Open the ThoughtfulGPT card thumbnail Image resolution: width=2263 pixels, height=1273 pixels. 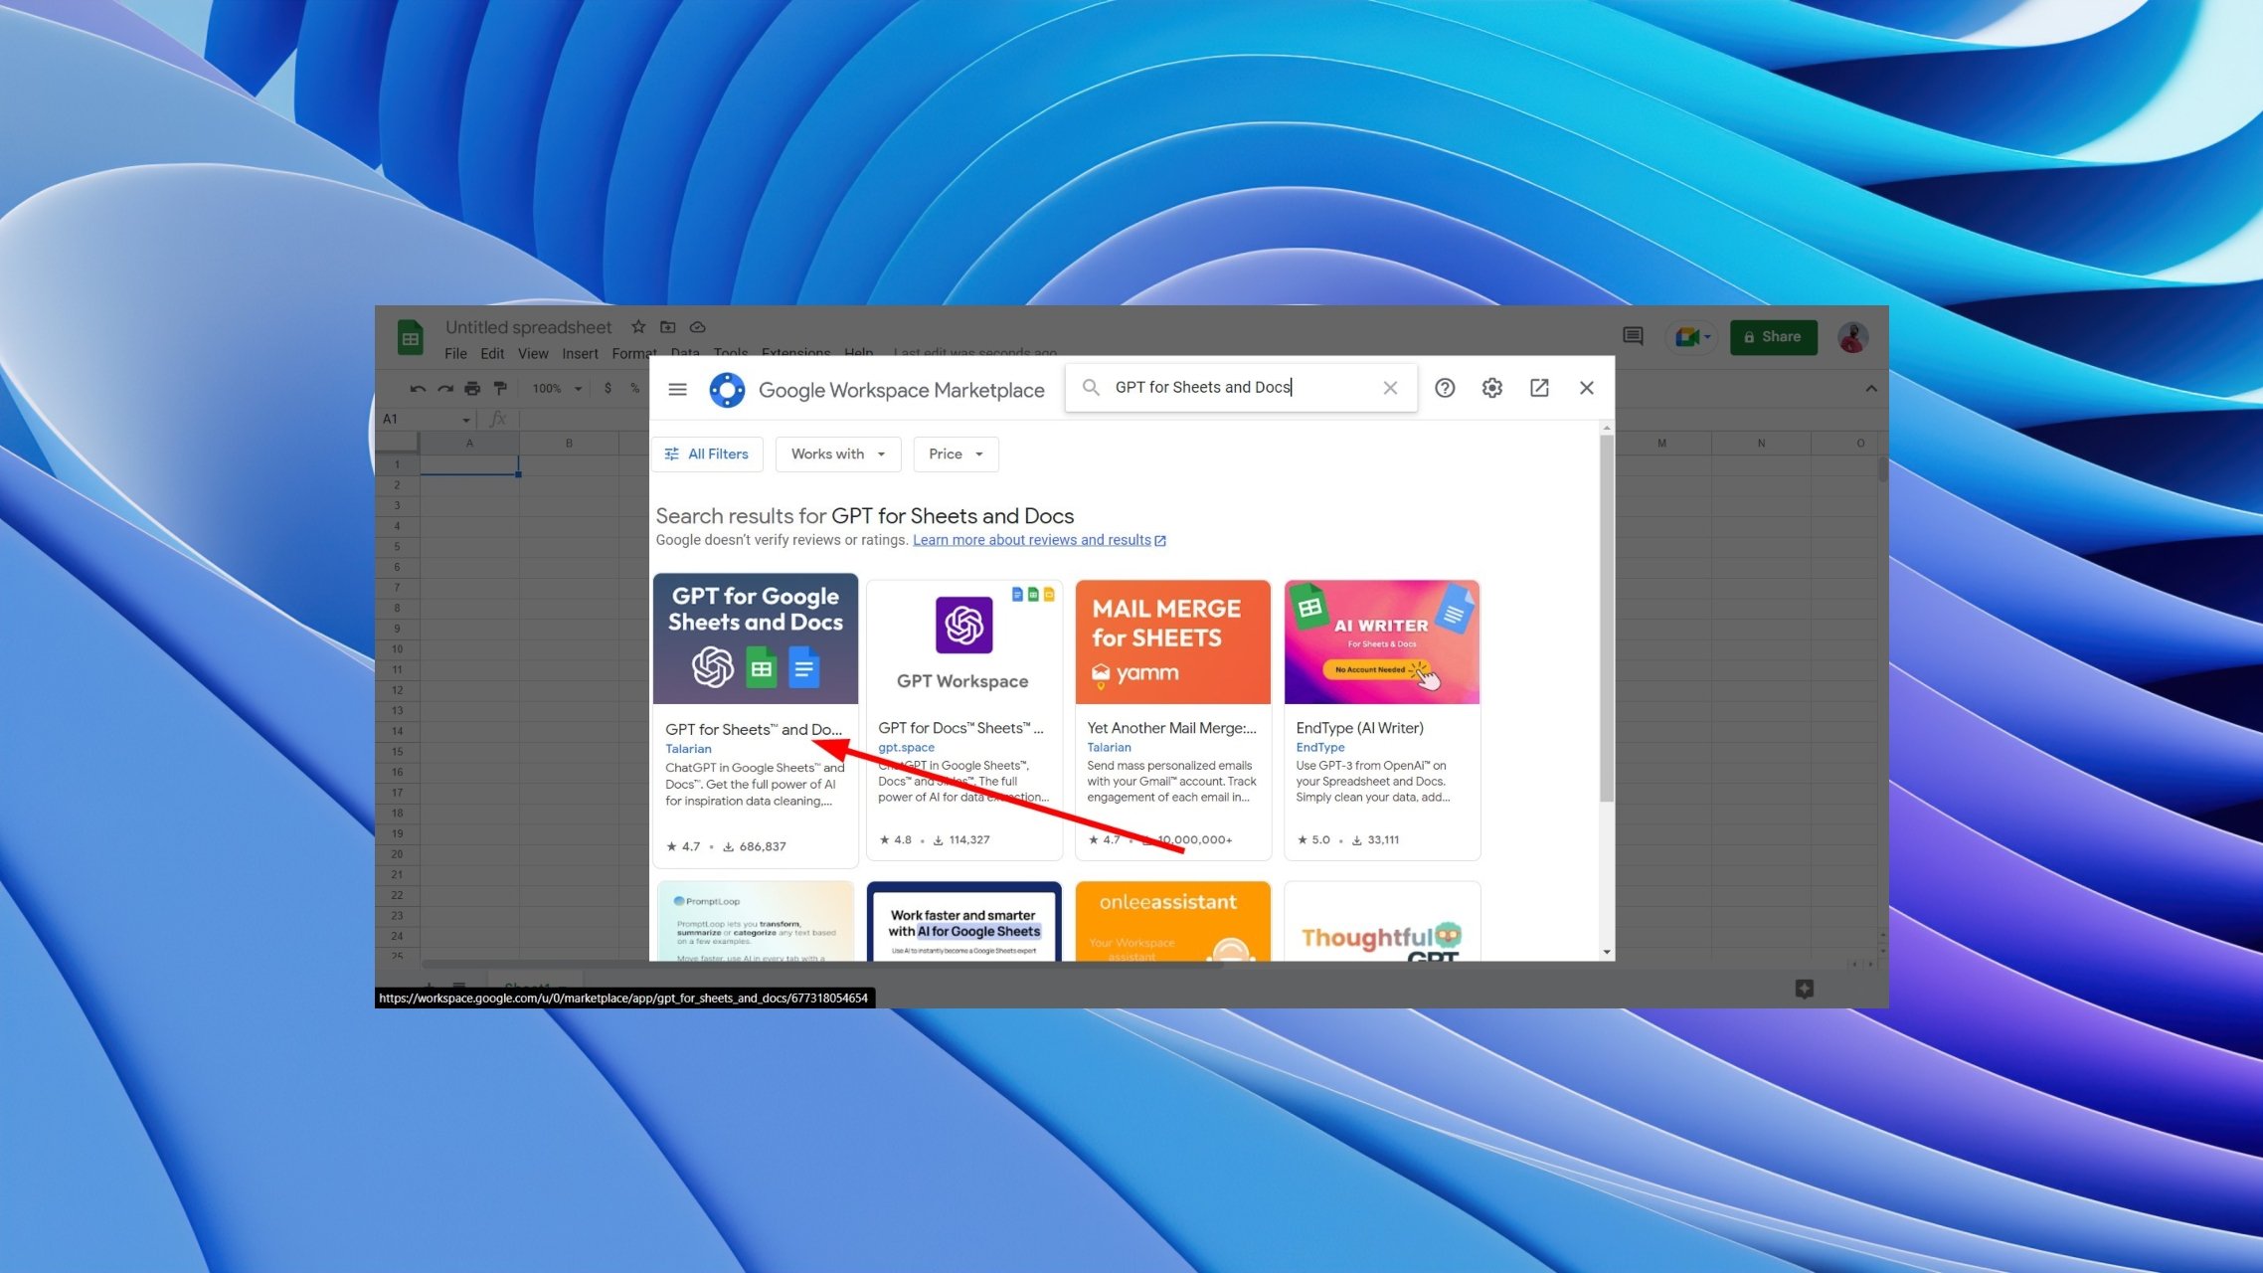tap(1381, 922)
